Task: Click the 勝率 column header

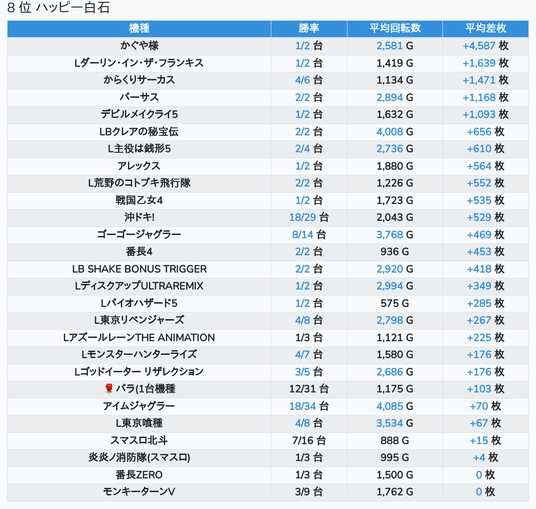Action: pos(309,28)
